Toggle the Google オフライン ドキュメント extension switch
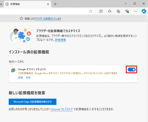Viewport: 148px width, 122px height. (x=132, y=70)
